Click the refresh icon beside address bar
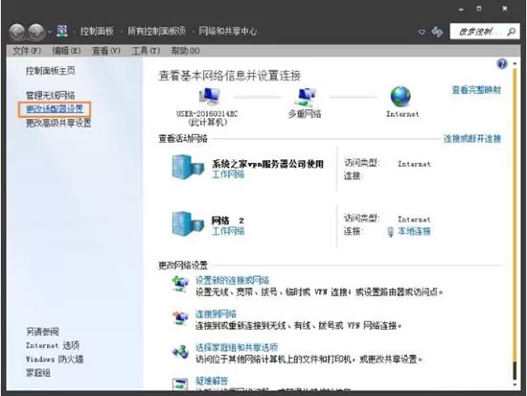 click(437, 32)
